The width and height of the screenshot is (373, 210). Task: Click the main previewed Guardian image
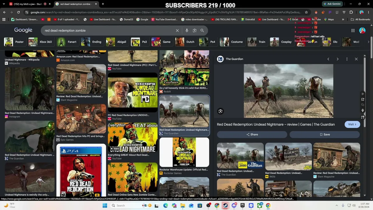tap(288, 91)
